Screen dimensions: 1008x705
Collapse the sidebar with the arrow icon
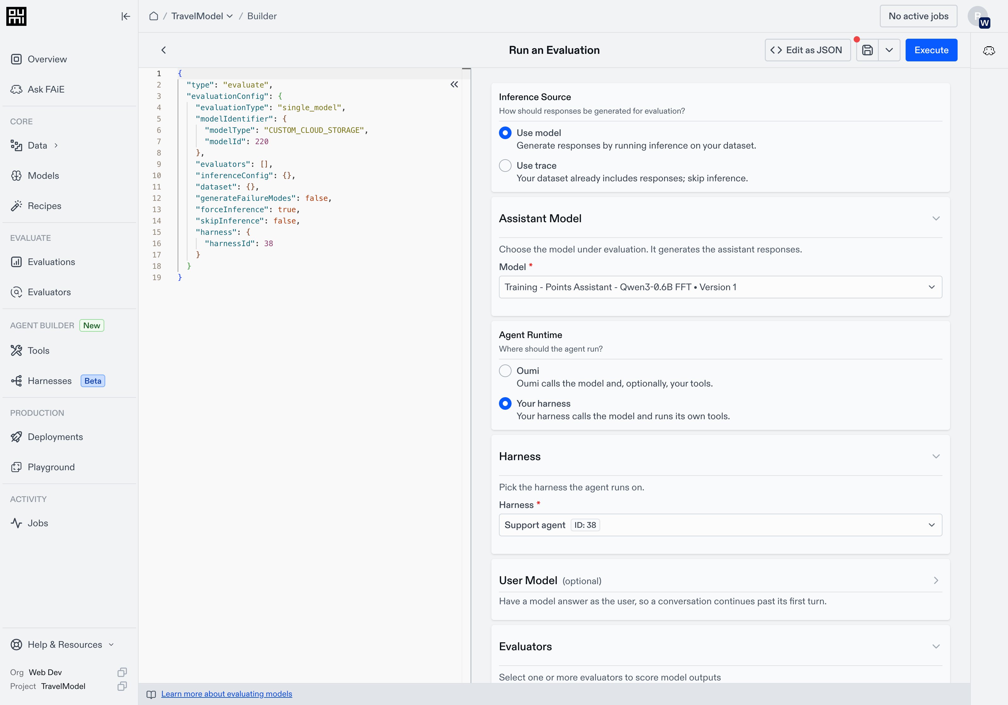tap(126, 16)
